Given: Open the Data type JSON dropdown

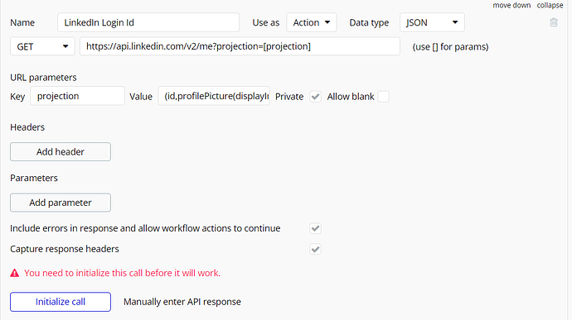Looking at the screenshot, I should (x=432, y=22).
